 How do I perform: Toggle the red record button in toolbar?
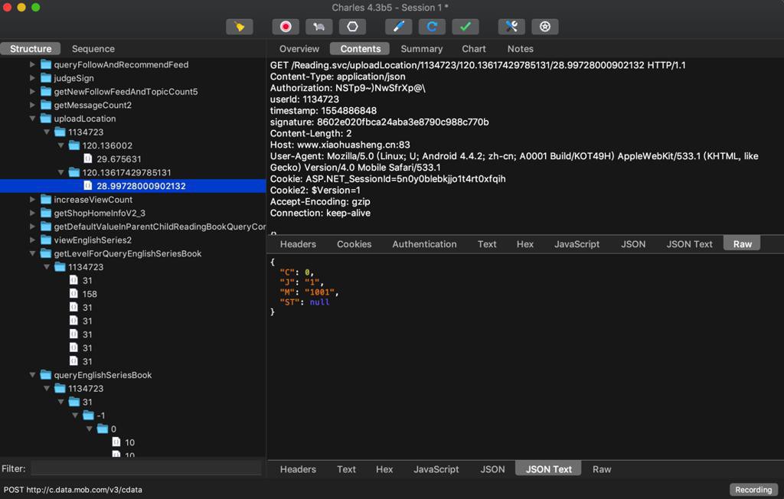286,27
